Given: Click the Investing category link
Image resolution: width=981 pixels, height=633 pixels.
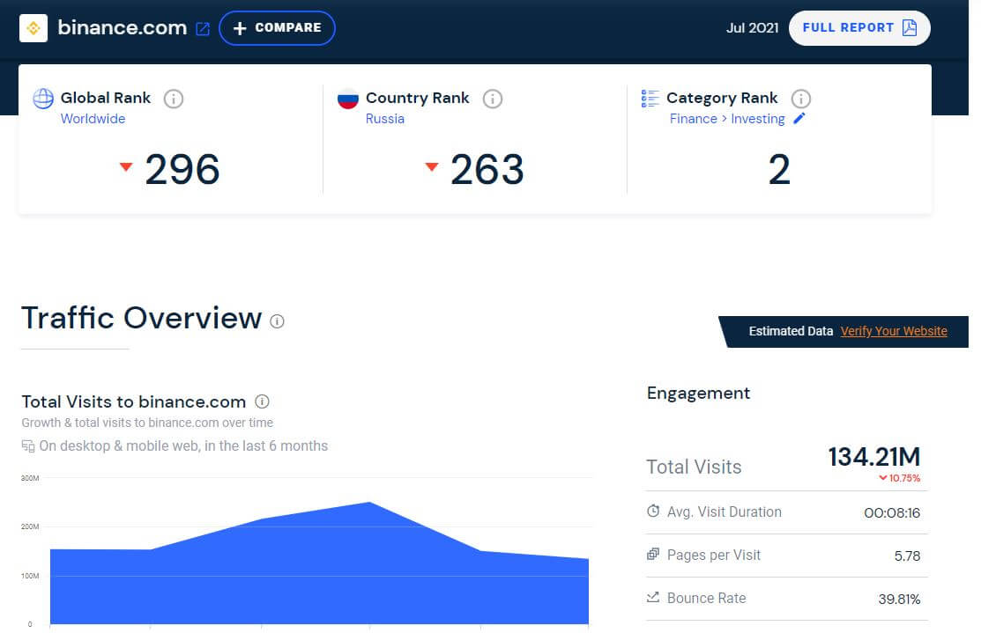Looking at the screenshot, I should point(758,119).
